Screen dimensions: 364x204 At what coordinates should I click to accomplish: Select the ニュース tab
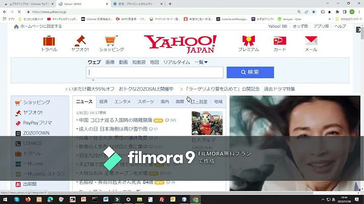point(84,101)
